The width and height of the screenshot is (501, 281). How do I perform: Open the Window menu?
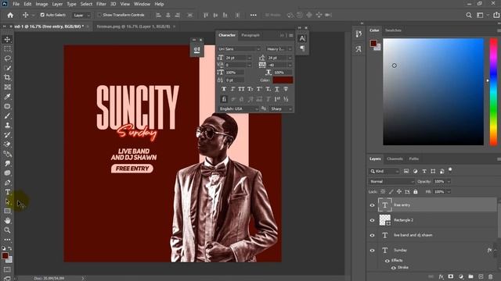142,4
